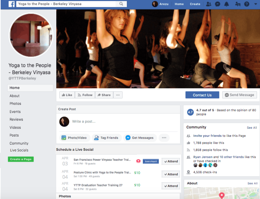The height and width of the screenshot is (199, 260).
Task: Click Arezu profile avatar in top bar
Action: (x=155, y=4)
